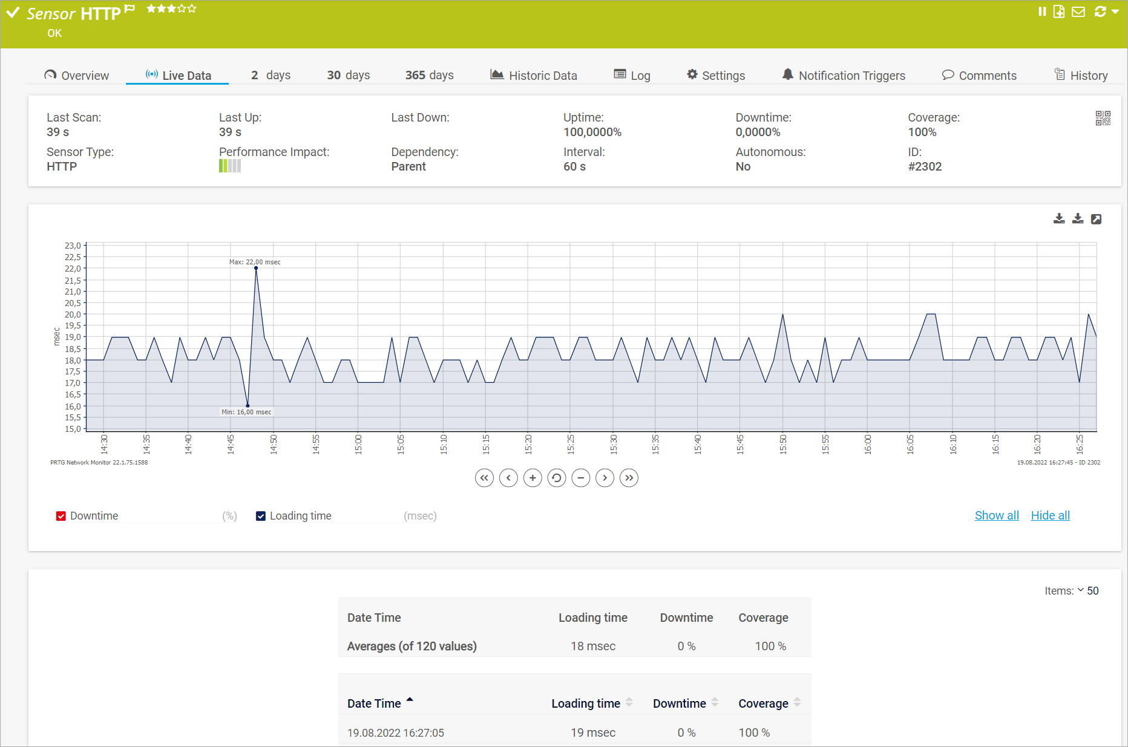Jump graph far back with double-left arrows
The width and height of the screenshot is (1128, 747).
point(484,478)
